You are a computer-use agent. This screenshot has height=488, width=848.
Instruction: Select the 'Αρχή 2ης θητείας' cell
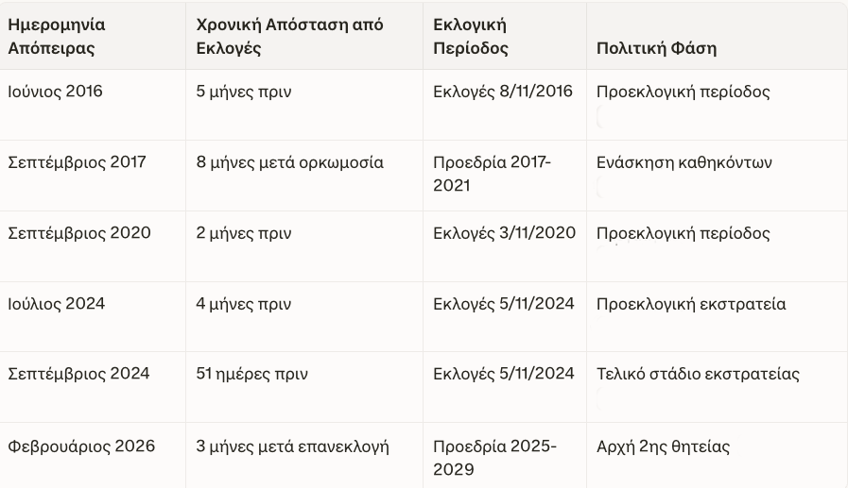(x=663, y=446)
